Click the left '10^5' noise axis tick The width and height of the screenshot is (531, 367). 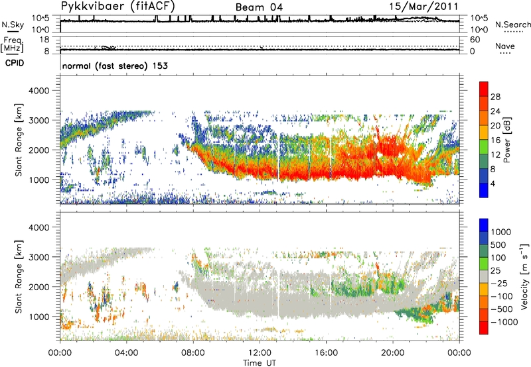pyautogui.click(x=40, y=18)
